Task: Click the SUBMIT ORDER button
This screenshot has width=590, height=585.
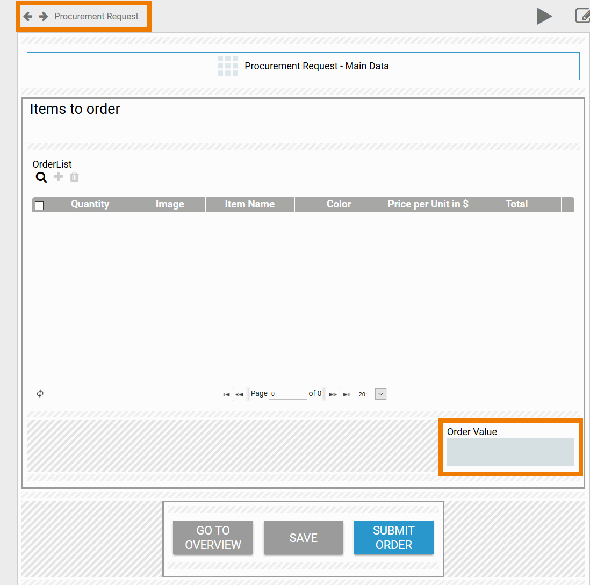Action: click(x=393, y=538)
